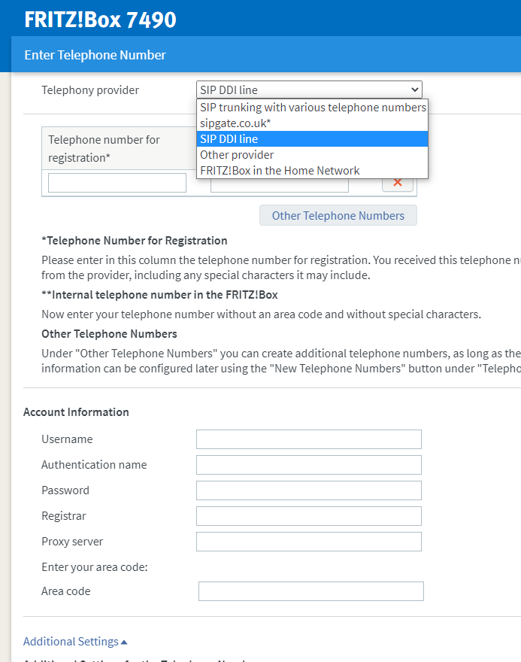This screenshot has width=521, height=662.
Task: Focus the Area code input box
Action: point(311,591)
